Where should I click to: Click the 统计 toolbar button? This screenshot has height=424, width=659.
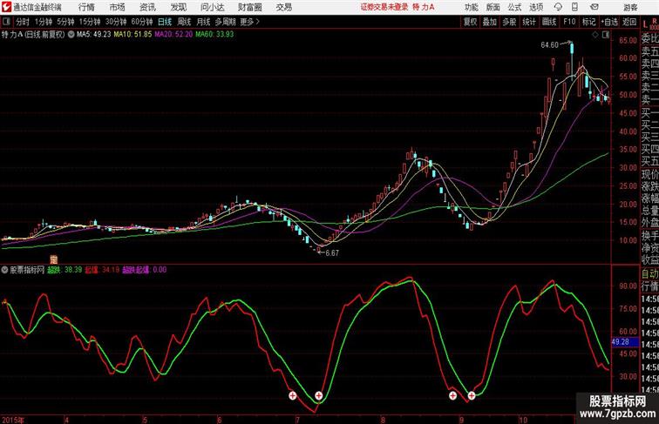pos(529,22)
